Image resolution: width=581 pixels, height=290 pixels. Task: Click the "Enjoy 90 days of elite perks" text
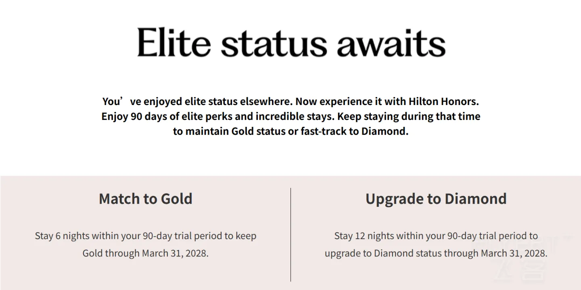tap(167, 117)
